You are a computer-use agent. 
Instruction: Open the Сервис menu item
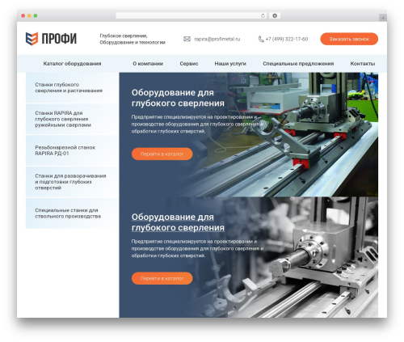189,64
